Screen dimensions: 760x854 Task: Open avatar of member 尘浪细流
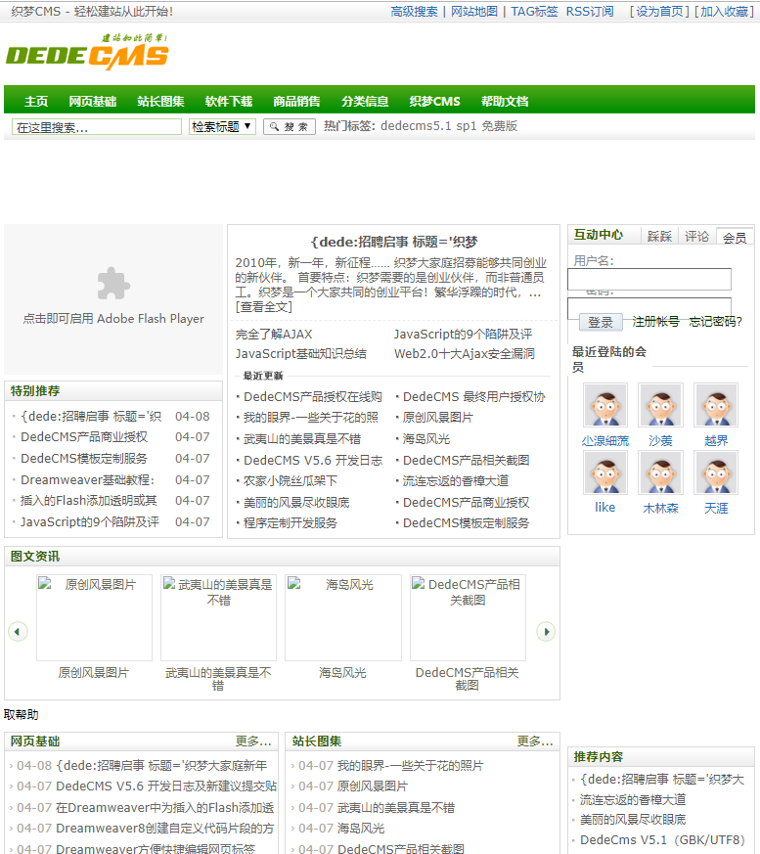pos(605,405)
